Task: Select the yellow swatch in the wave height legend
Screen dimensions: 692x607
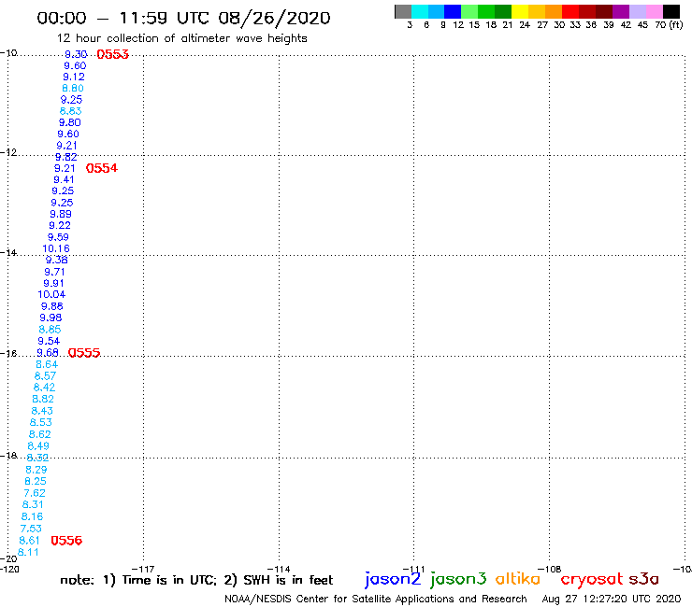Action: (520, 11)
